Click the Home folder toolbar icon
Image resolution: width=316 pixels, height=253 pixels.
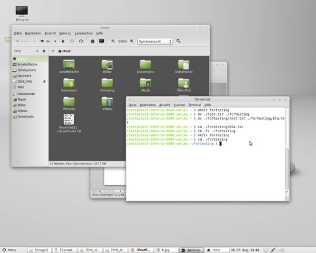click(93, 41)
